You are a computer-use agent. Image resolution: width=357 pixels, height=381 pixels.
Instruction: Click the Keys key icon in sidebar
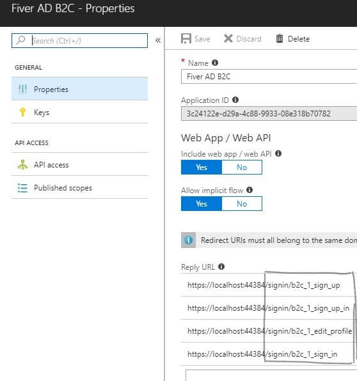(x=22, y=113)
